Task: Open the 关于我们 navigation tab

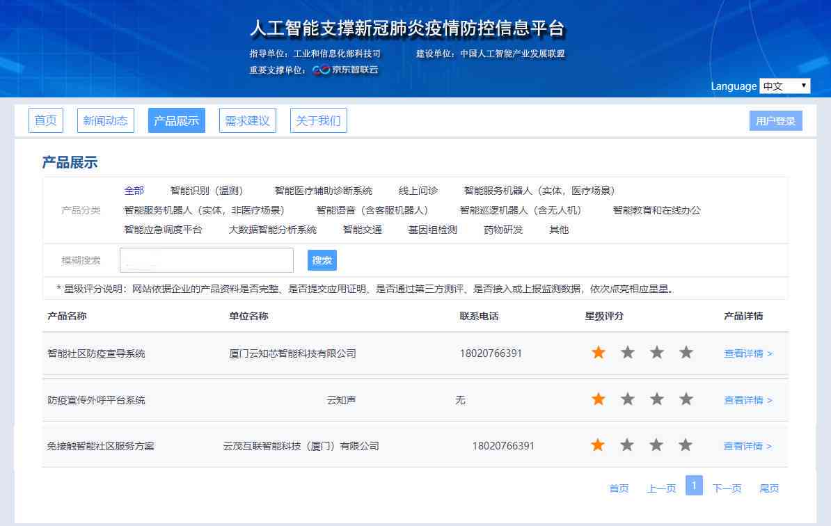Action: tap(319, 120)
